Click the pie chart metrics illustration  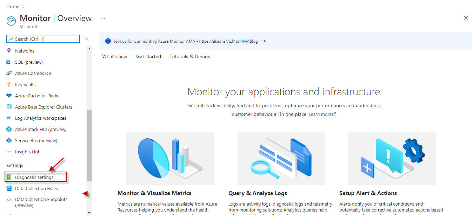[x=170, y=158]
